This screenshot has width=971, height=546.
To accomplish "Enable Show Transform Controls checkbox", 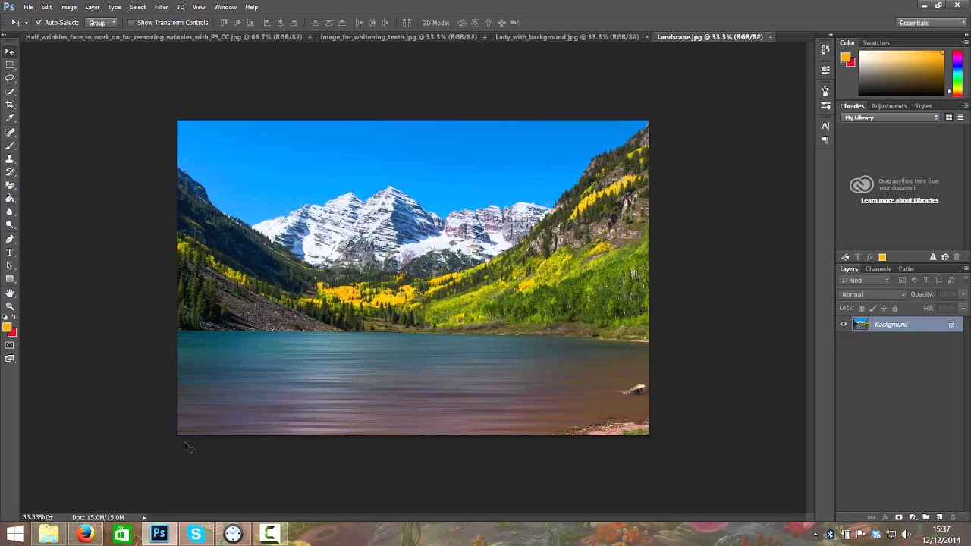I will click(130, 23).
